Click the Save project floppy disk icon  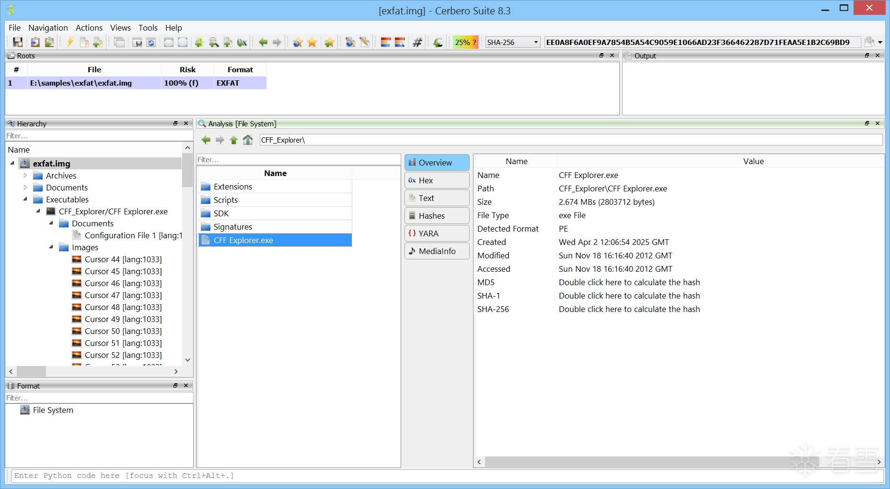click(x=18, y=42)
